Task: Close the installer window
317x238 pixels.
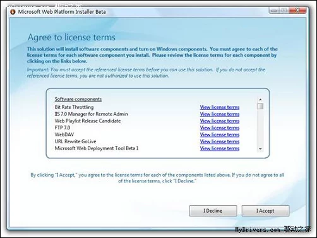Action: pos(297,10)
